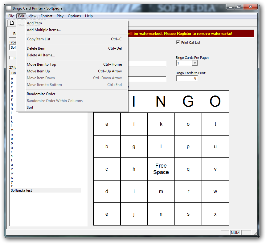Click the lower text field beside the menu
The width and height of the screenshot is (266, 244).
coord(147,79)
